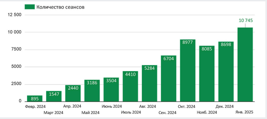
Task: Click the bar with value 4410
Action: pyautogui.click(x=130, y=86)
